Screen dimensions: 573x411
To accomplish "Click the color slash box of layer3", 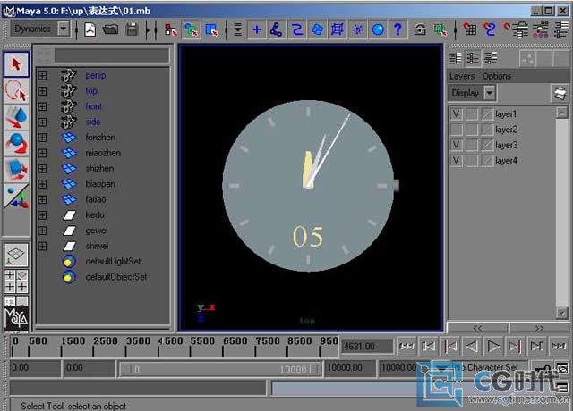I will [487, 145].
